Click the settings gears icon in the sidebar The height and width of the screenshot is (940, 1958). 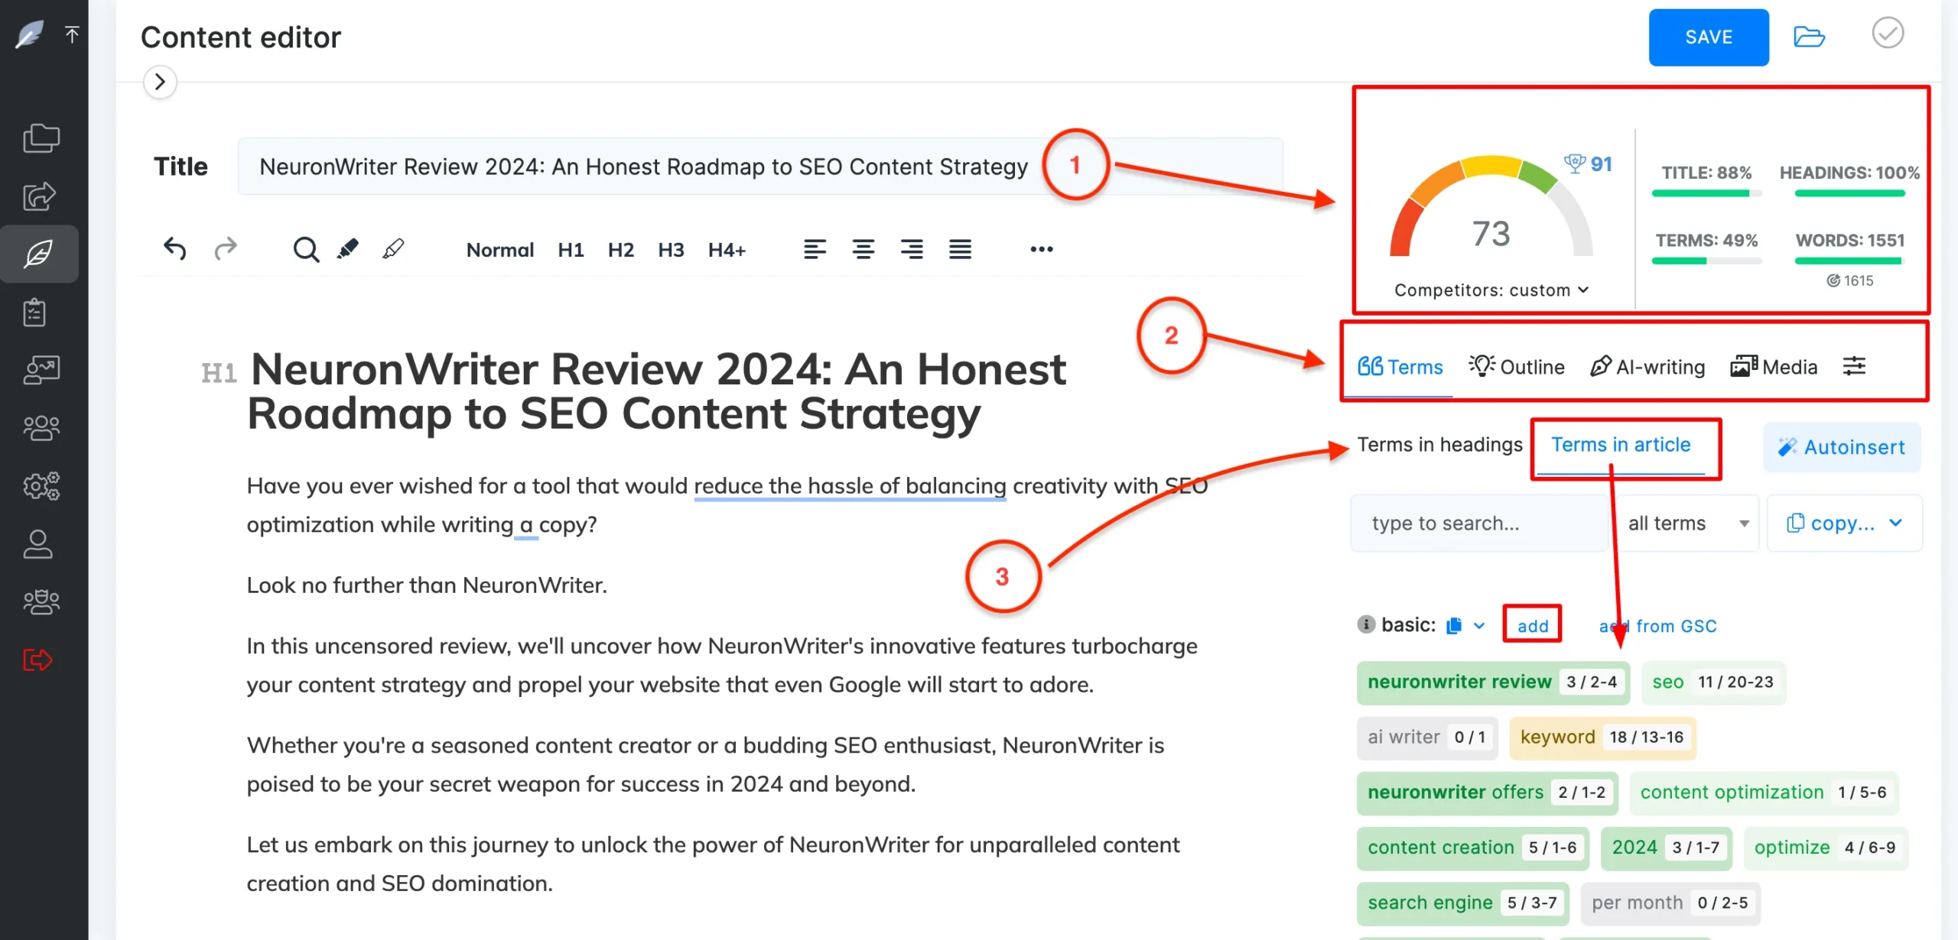tap(40, 485)
